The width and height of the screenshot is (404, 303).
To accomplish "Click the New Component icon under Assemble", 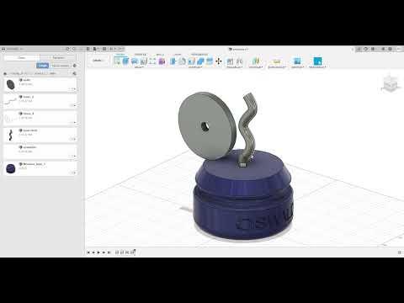I will (x=230, y=61).
